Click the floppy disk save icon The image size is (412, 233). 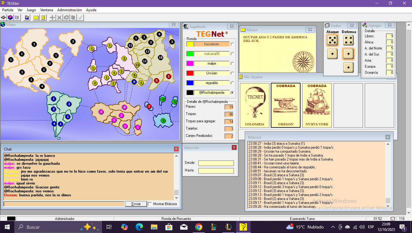point(27,18)
